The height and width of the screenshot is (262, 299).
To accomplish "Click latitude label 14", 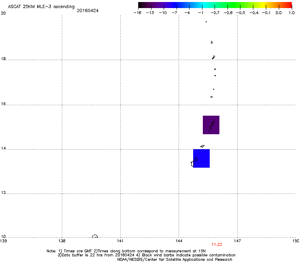I will coord(3,148).
